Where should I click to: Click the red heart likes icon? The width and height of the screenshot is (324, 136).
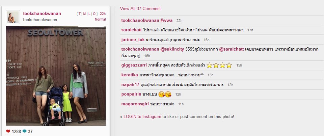pyautogui.click(x=8, y=131)
